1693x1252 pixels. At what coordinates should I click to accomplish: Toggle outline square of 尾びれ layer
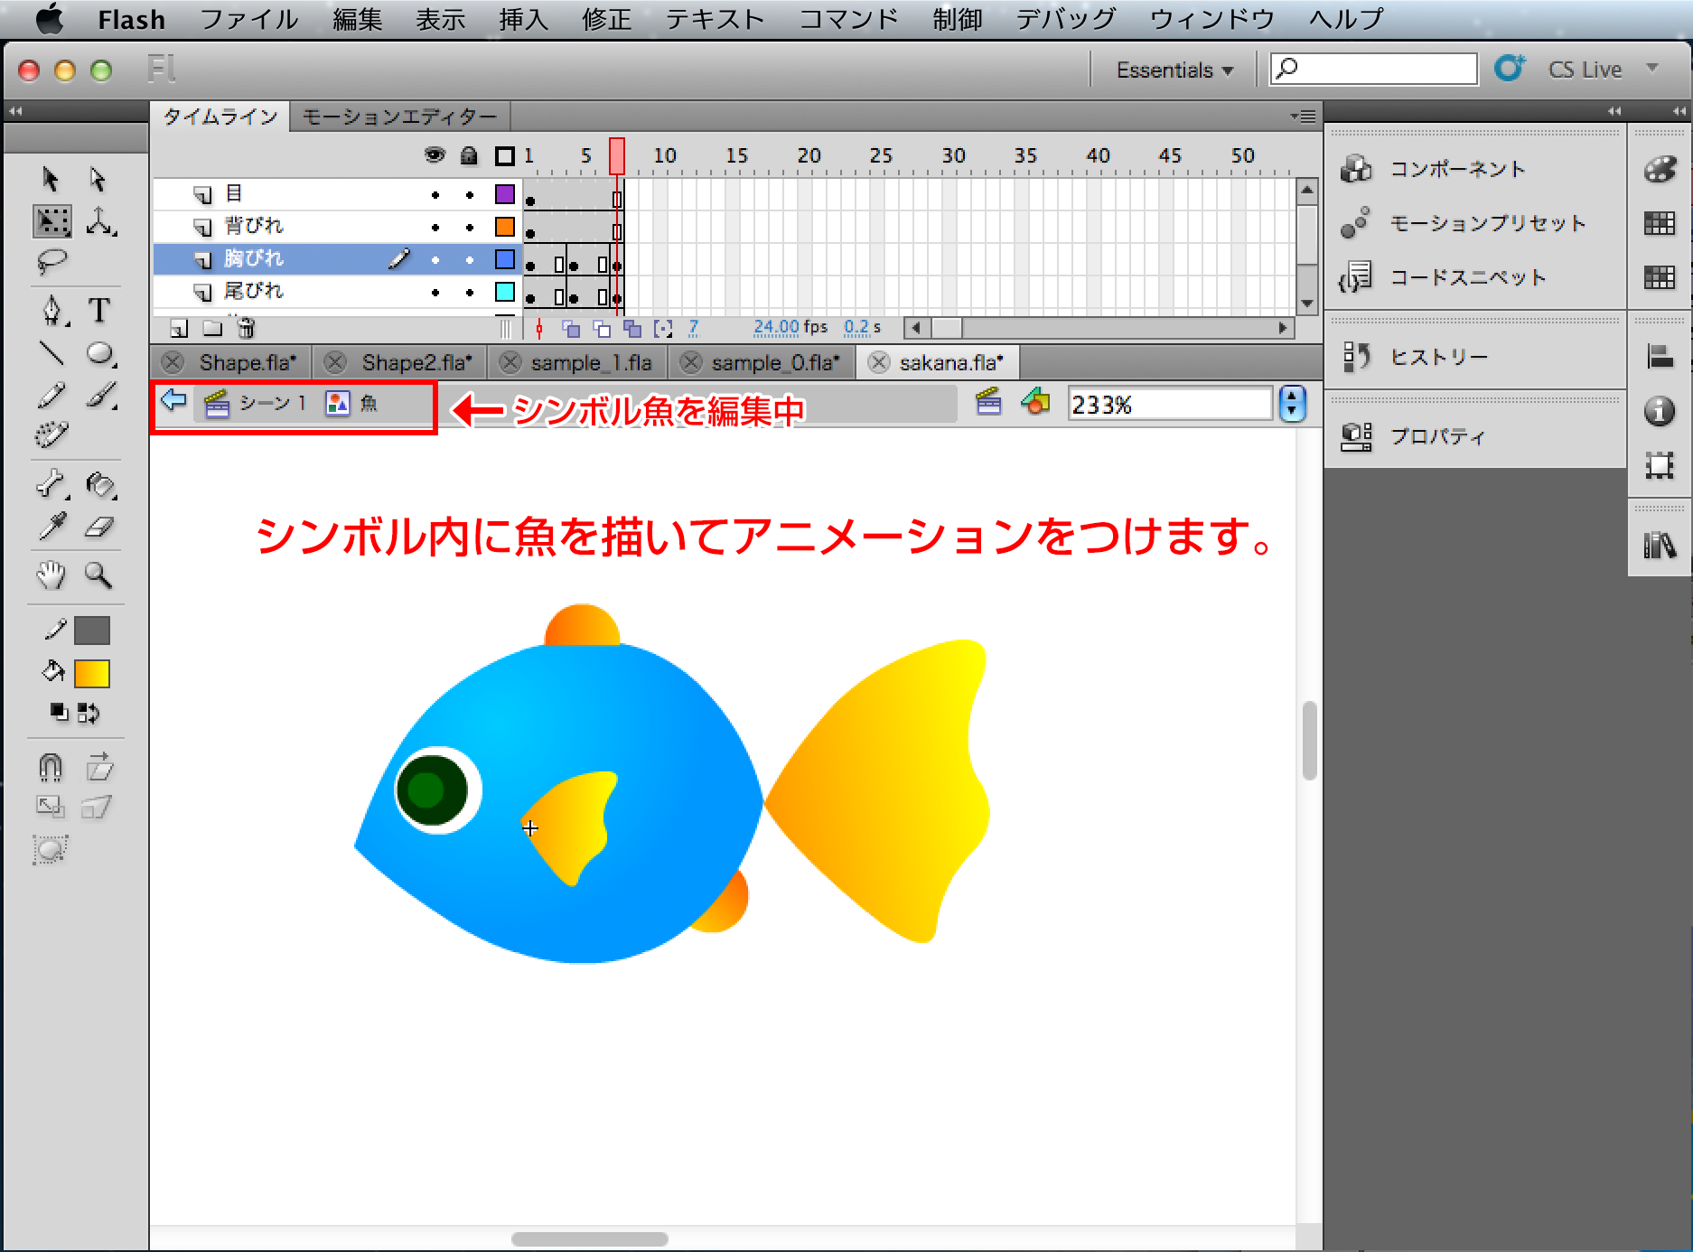pyautogui.click(x=504, y=292)
